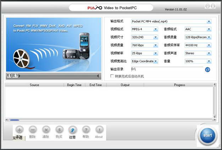Open the MPEG-4 video format dropdown
The width and height of the screenshot is (222, 150).
point(155,29)
